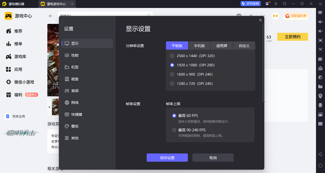Open 网络 settings category
This screenshot has height=173, width=325.
(x=87, y=103)
